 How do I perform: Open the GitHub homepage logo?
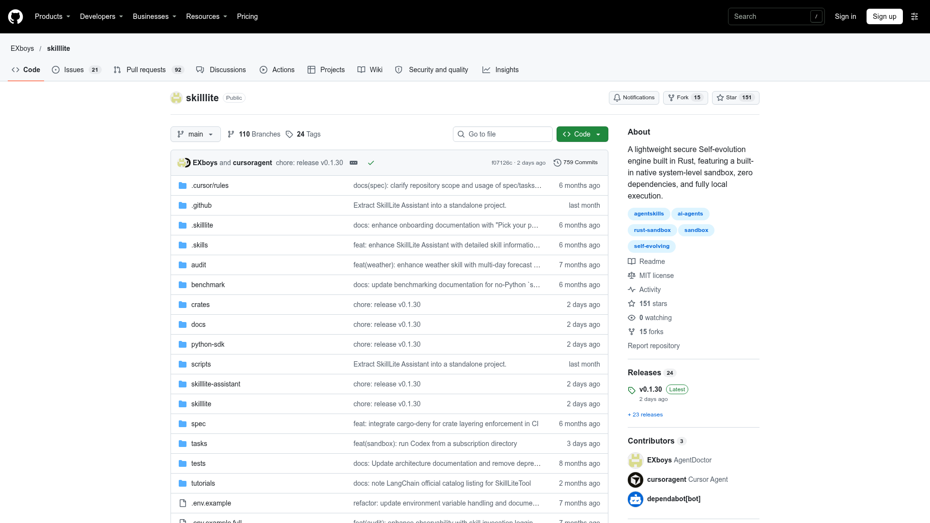[15, 16]
